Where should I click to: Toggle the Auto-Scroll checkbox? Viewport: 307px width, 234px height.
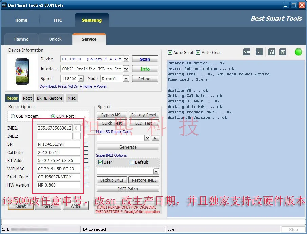coord(170,53)
